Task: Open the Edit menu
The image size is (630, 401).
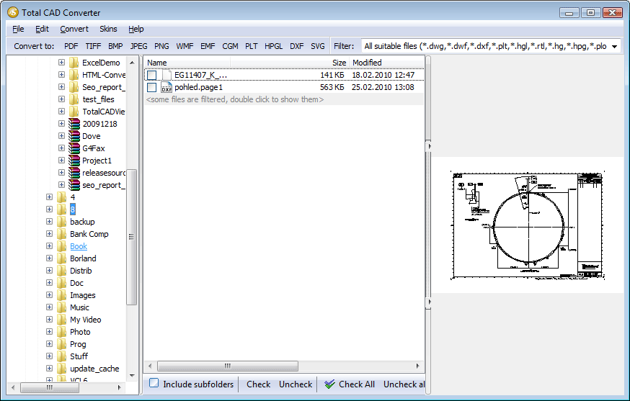Action: tap(42, 29)
